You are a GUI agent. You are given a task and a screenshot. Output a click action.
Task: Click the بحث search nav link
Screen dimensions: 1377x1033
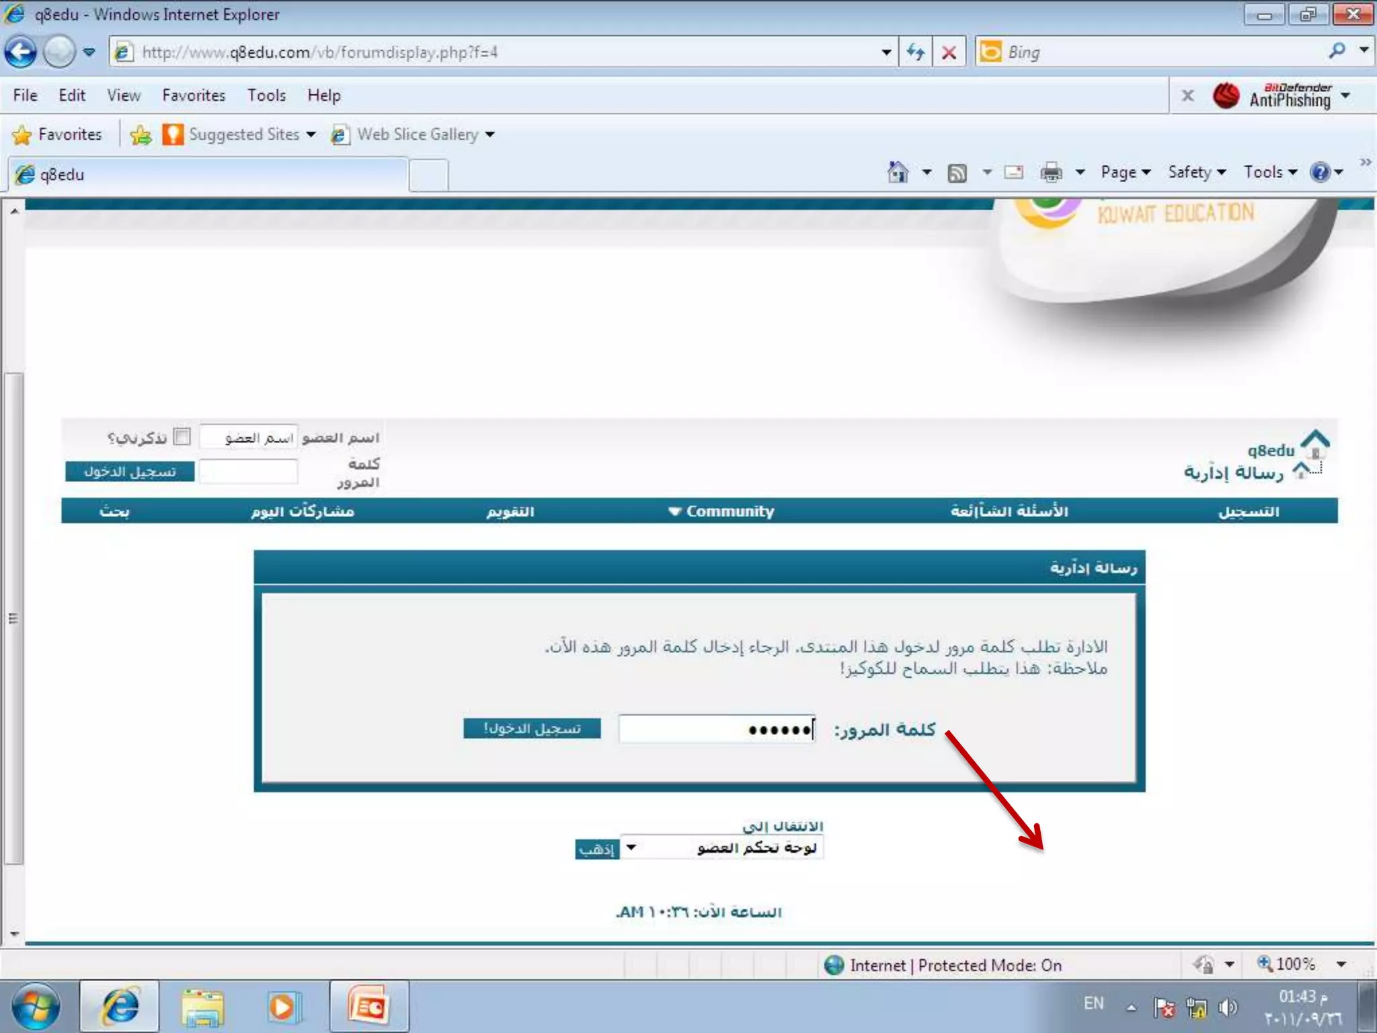pyautogui.click(x=114, y=511)
